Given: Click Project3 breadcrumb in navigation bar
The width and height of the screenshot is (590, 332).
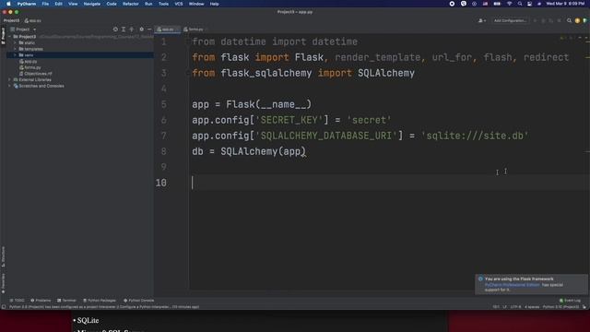Looking at the screenshot, I should click(11, 20).
